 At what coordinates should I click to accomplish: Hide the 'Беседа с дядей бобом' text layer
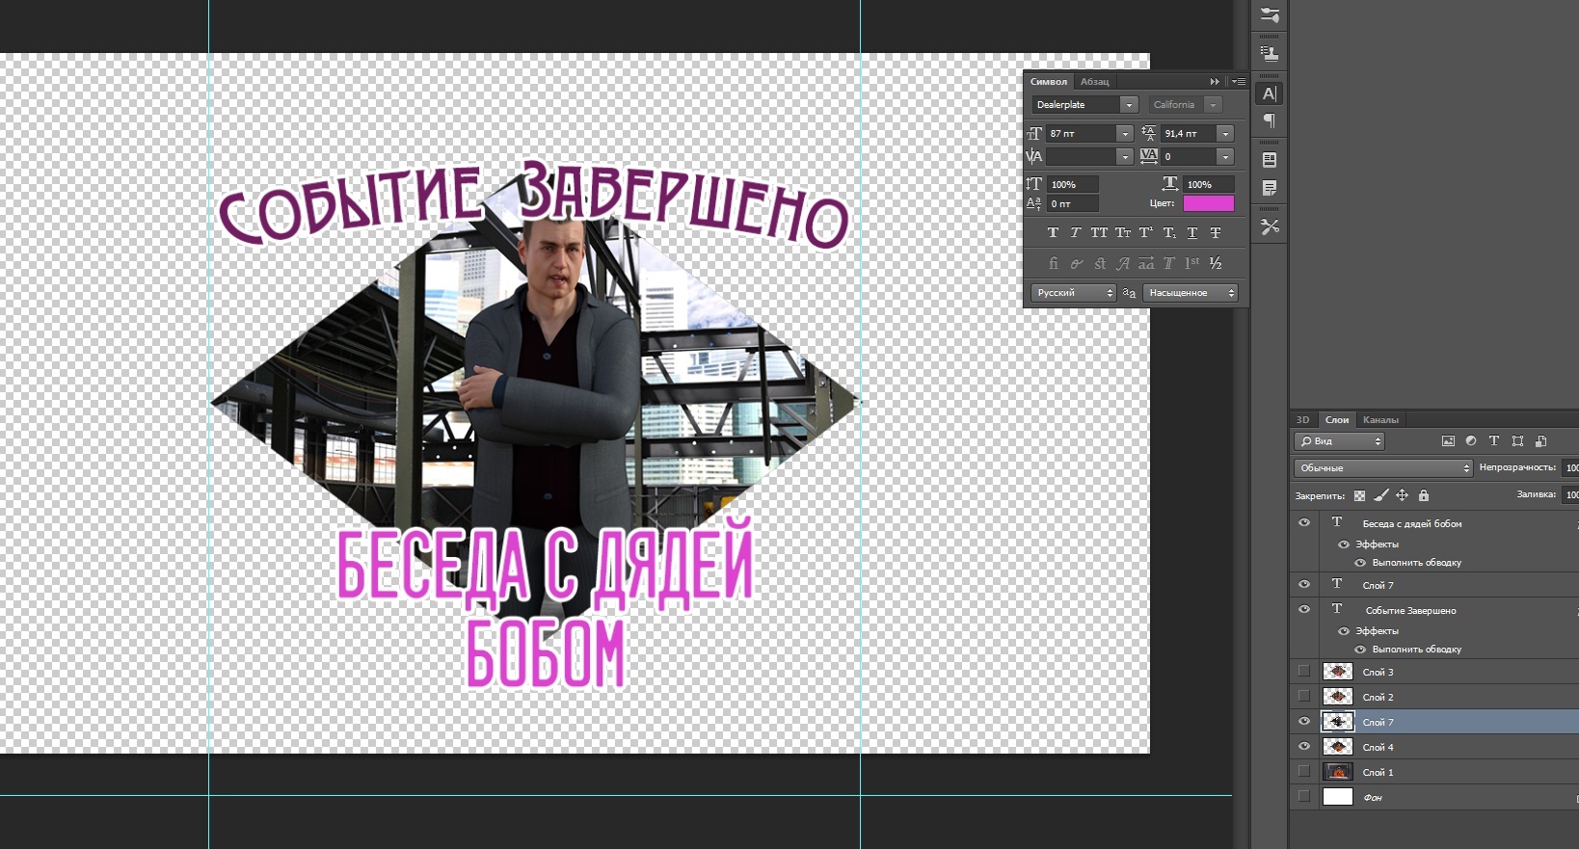[1304, 522]
